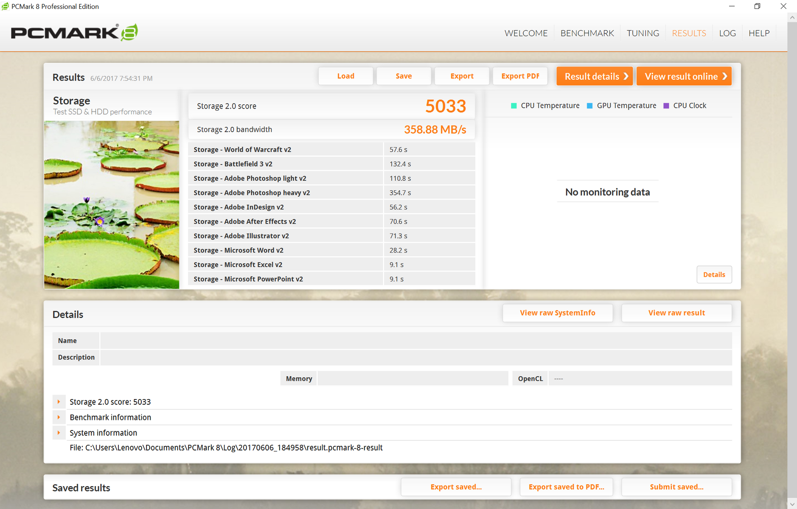
Task: Click the vertical scrollbar down arrow
Action: pyautogui.click(x=792, y=504)
